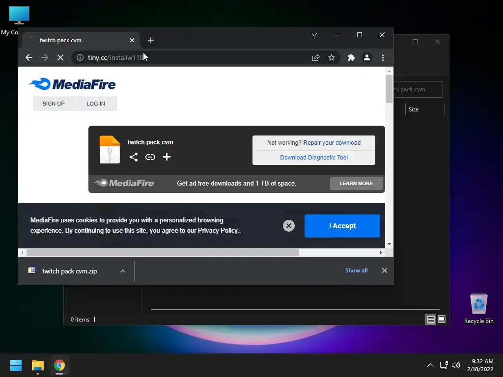
Task: Switch Explorer to large icons view
Action: click(x=442, y=319)
